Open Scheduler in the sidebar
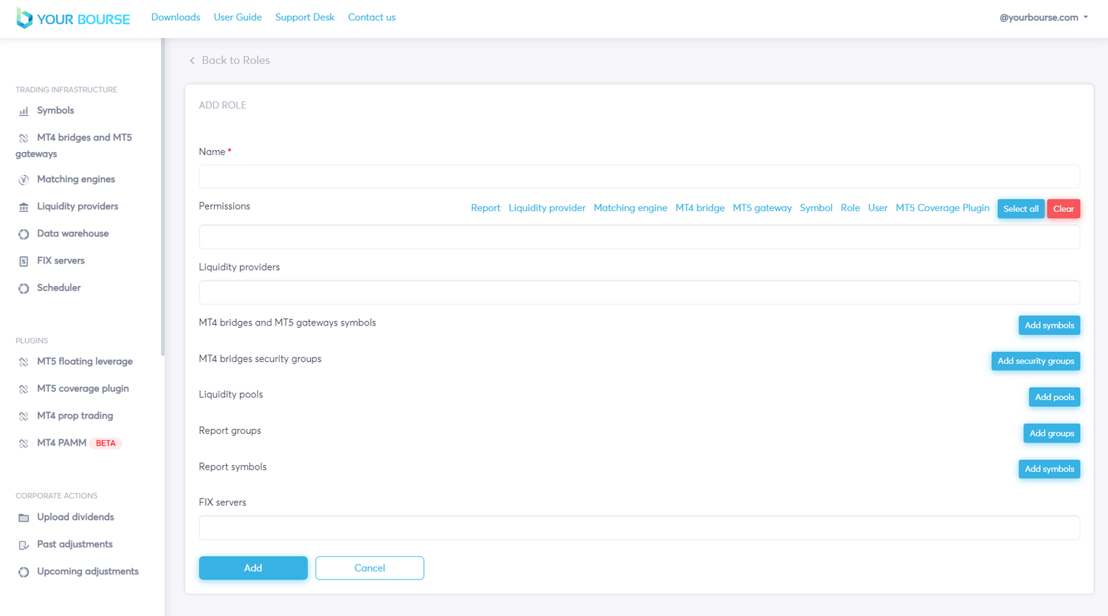The width and height of the screenshot is (1108, 616). 59,288
